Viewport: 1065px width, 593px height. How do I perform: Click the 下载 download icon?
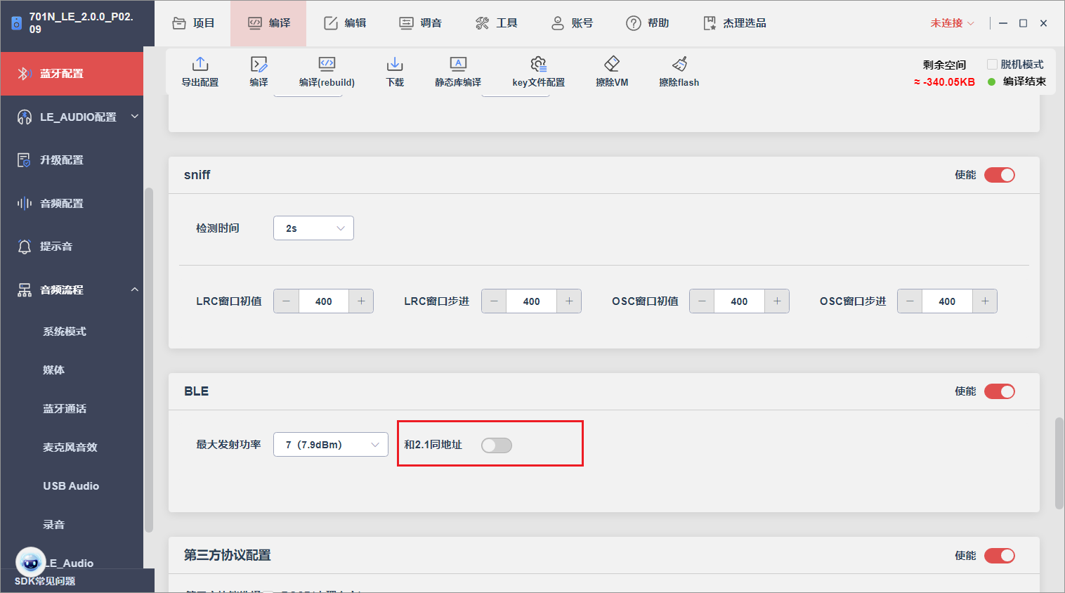pyautogui.click(x=395, y=64)
